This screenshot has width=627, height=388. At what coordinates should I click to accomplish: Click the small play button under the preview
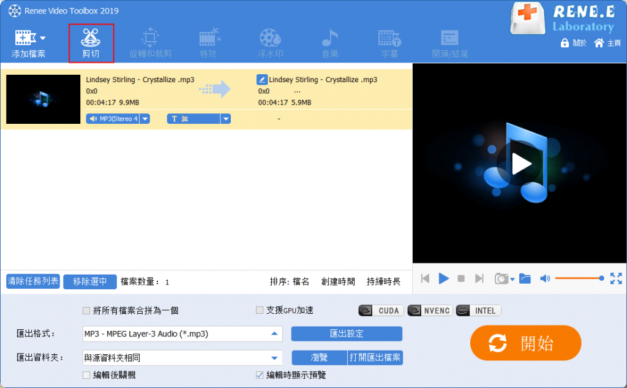point(443,278)
